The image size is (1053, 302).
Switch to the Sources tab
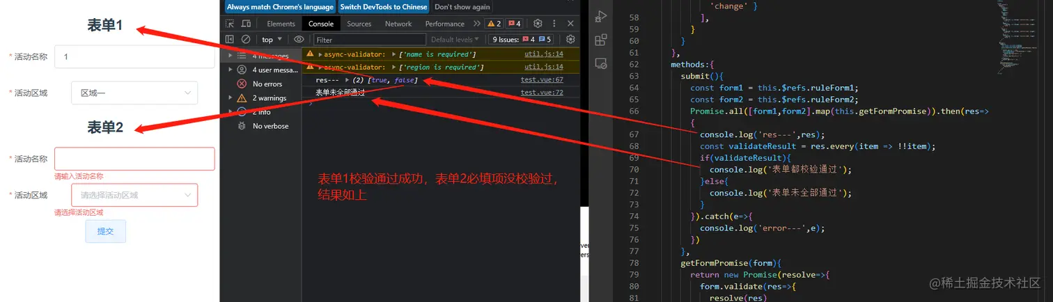click(359, 24)
